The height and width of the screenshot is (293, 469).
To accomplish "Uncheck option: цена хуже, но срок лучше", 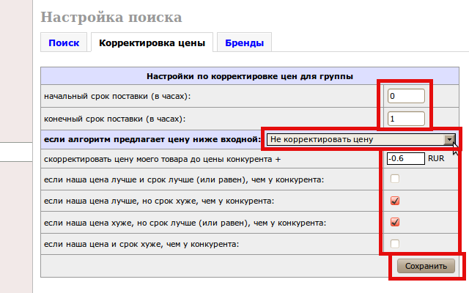I will pos(395,222).
